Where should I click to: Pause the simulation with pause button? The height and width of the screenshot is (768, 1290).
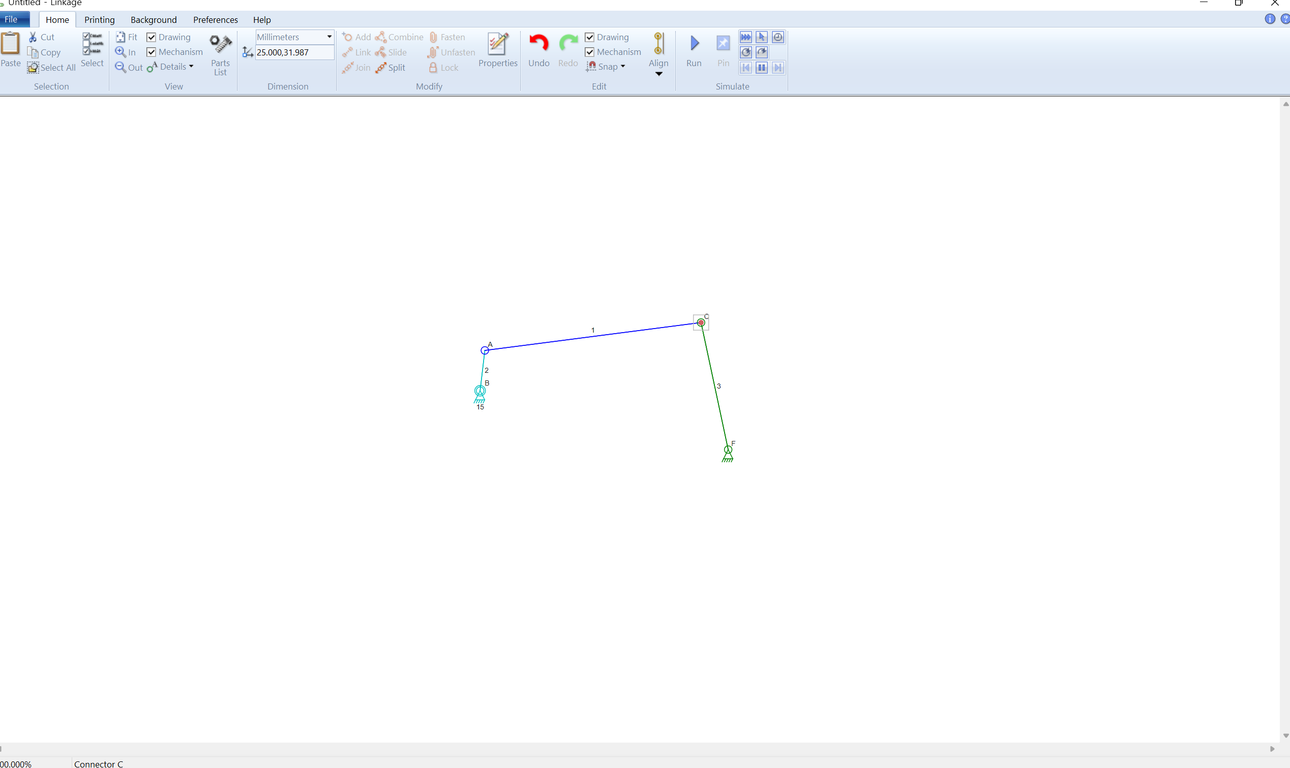[761, 68]
